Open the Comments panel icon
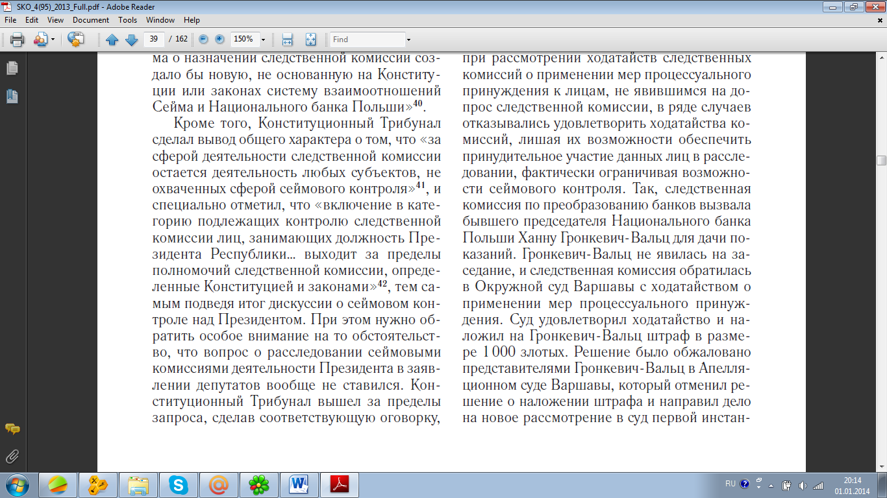The image size is (887, 498). [12, 429]
